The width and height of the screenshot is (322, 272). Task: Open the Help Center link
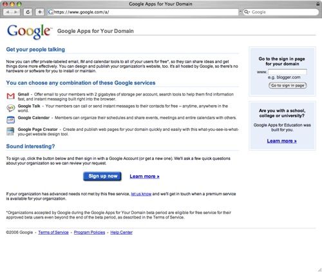(x=122, y=232)
